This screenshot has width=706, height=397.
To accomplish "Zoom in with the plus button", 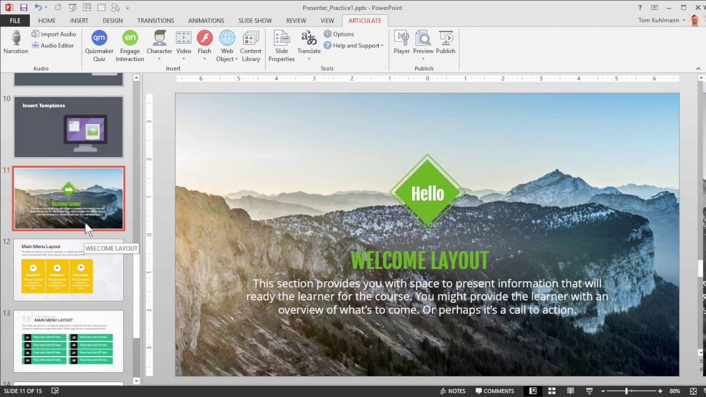I will pyautogui.click(x=660, y=391).
